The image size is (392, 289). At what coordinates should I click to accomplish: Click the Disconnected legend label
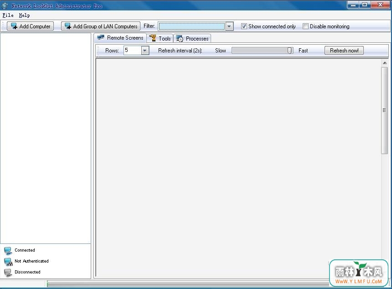pos(27,272)
